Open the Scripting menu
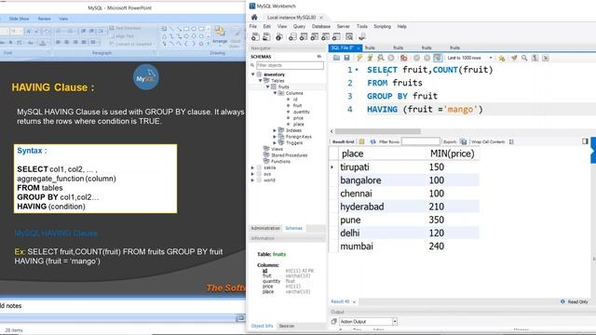Image resolution: width=596 pixels, height=335 pixels. [383, 27]
